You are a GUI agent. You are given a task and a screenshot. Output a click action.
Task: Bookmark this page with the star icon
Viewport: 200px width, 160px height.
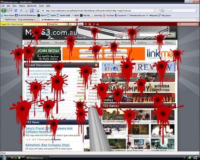[x=155, y=11]
